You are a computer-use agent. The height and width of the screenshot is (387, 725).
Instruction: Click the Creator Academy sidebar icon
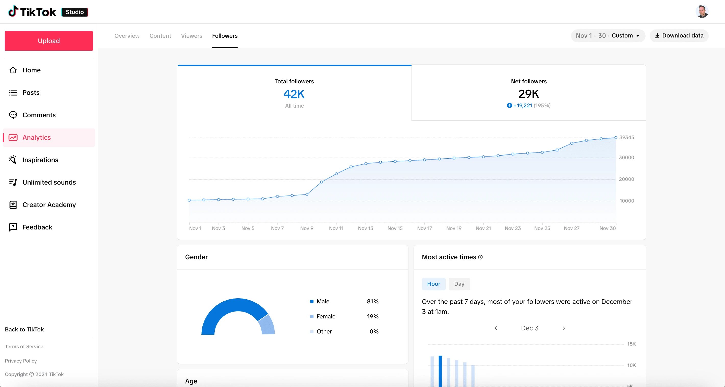click(14, 204)
